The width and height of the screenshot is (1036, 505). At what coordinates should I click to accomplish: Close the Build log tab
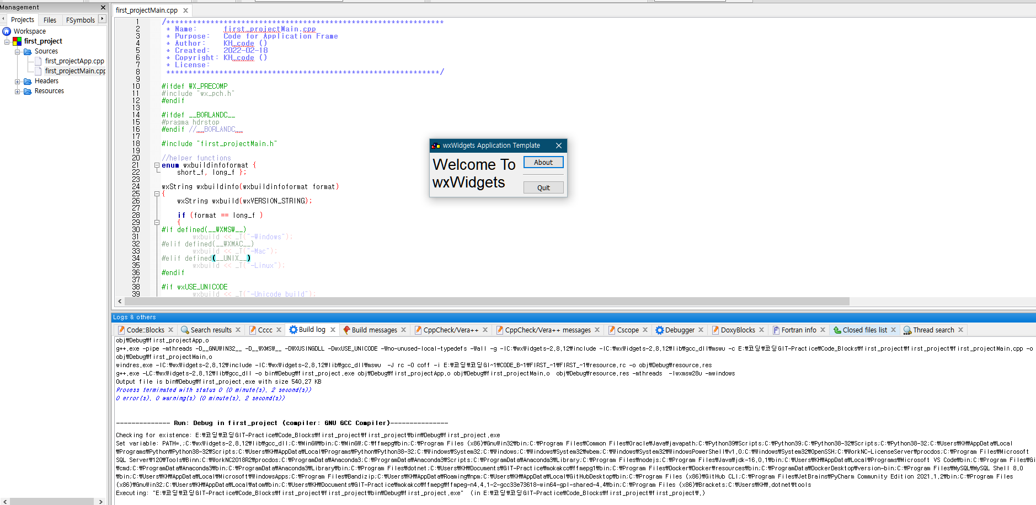tap(333, 330)
